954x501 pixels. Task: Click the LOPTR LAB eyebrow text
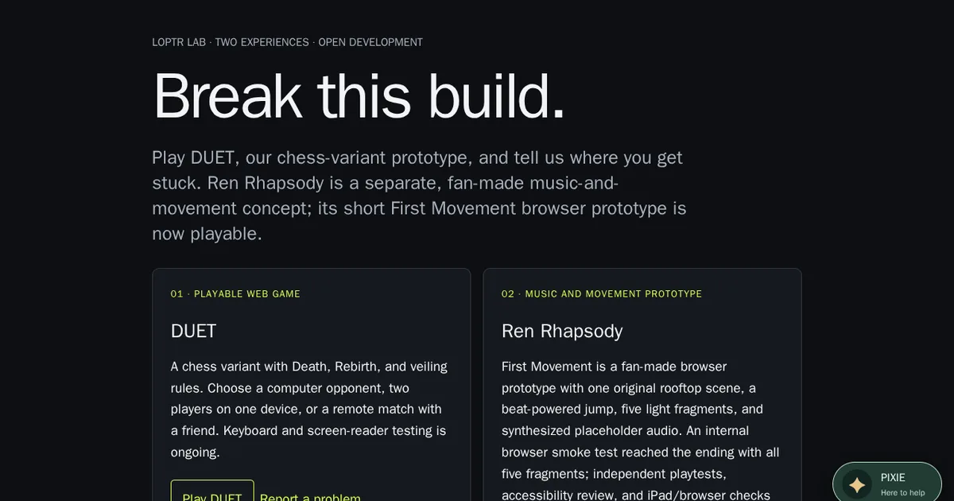click(179, 42)
